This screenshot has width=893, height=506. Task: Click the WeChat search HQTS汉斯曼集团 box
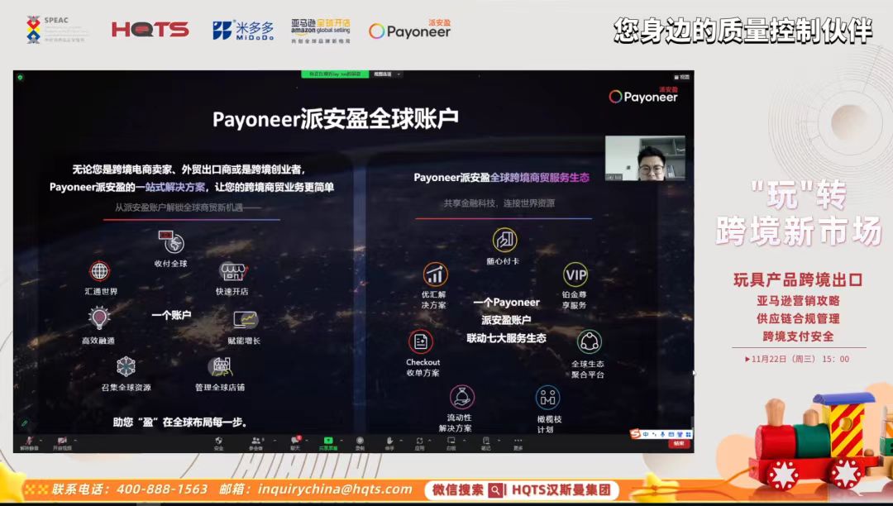(522, 490)
